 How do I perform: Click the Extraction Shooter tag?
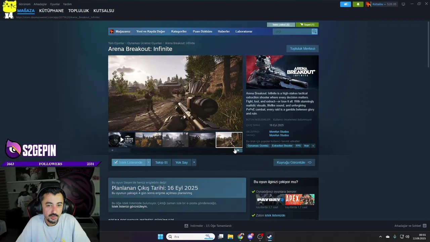pos(282,146)
